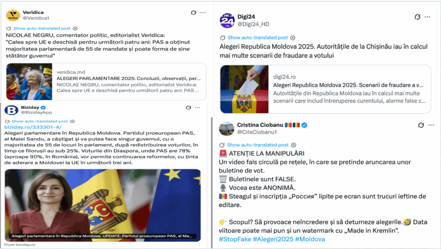Open the three-dot menu on Digi24's post
Screen dimensions: 441x249
[428, 17]
